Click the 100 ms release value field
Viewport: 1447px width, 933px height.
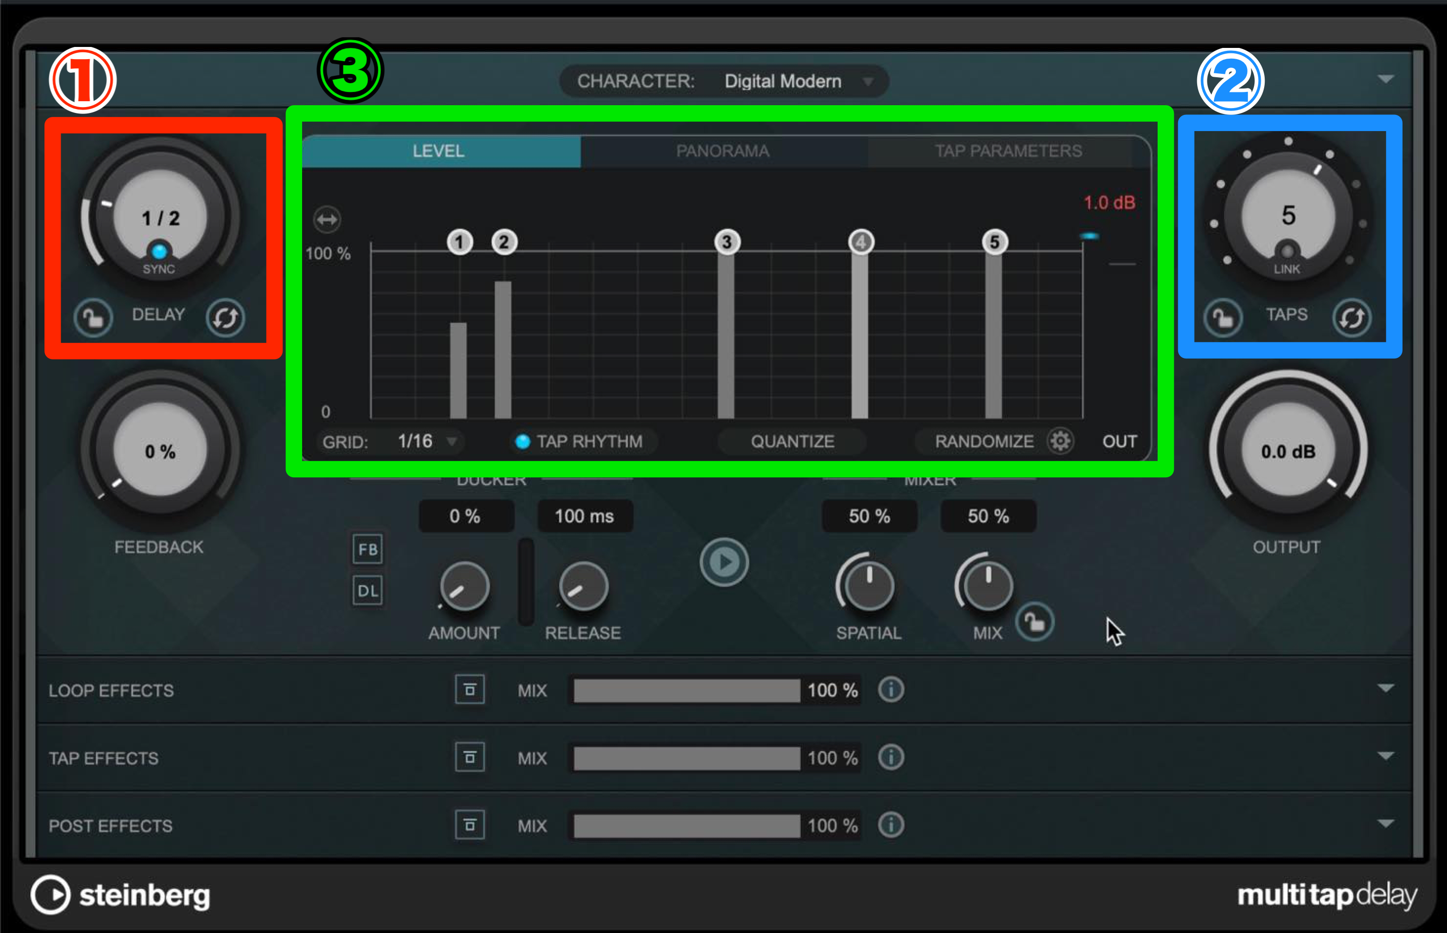[x=585, y=516]
